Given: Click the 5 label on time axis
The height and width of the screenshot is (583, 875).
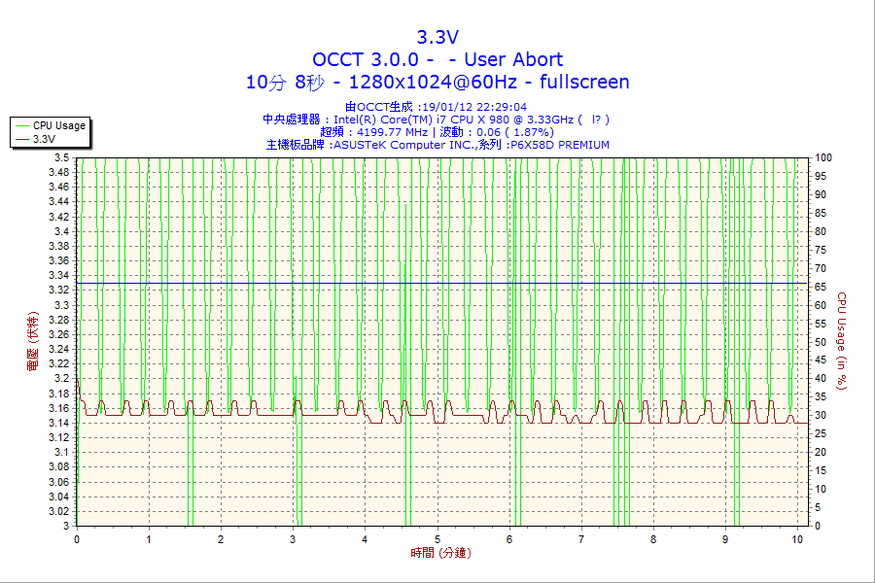Looking at the screenshot, I should click(x=437, y=539).
